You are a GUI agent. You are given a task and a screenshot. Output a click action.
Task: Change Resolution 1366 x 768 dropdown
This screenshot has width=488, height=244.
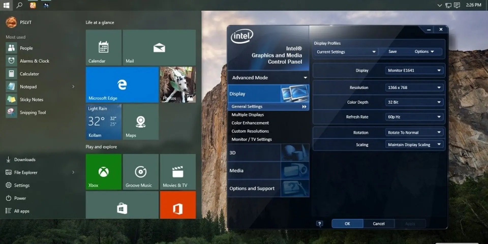coord(414,87)
